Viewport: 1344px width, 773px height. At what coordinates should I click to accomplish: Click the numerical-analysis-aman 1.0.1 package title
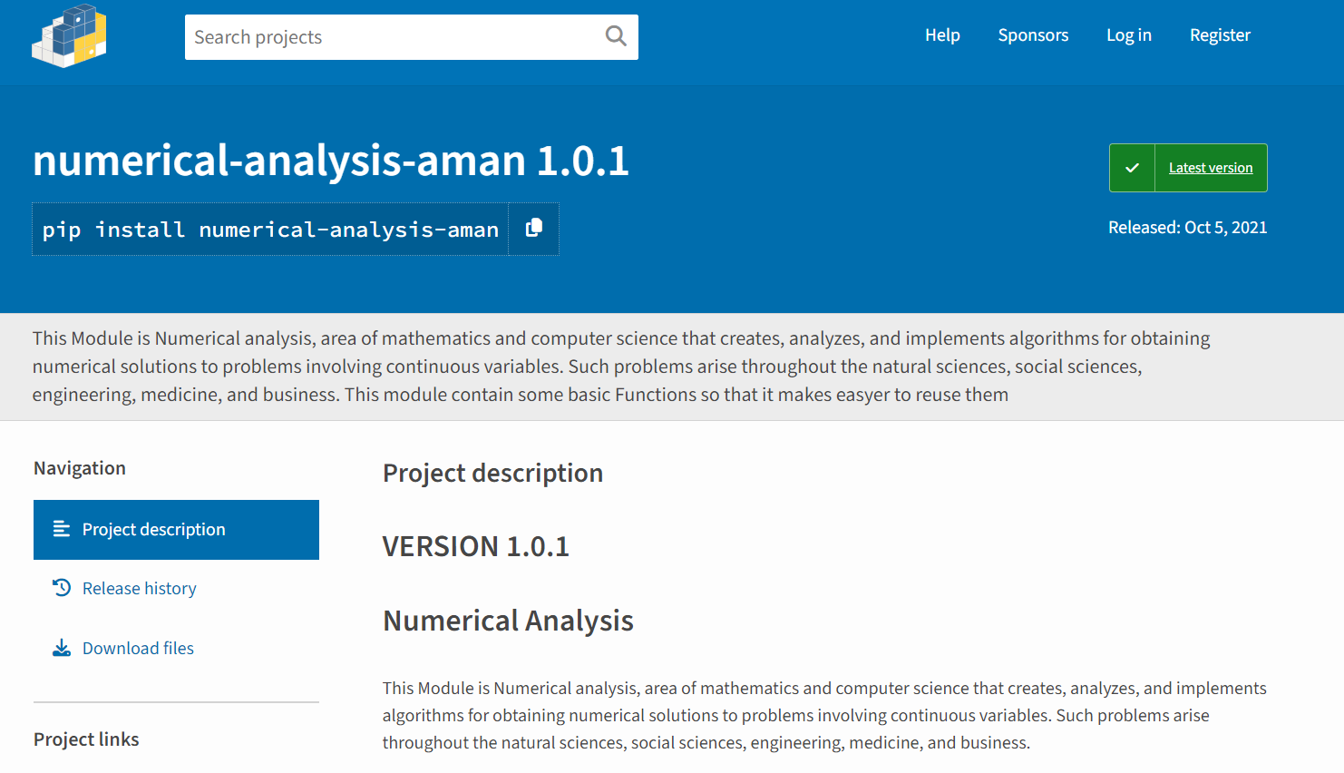pyautogui.click(x=330, y=161)
